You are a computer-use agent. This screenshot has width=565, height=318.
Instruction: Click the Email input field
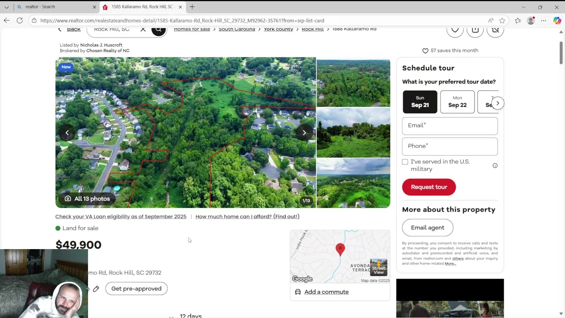(450, 126)
